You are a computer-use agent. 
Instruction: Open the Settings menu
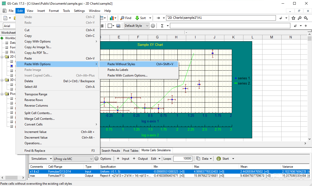[x=79, y=11]
